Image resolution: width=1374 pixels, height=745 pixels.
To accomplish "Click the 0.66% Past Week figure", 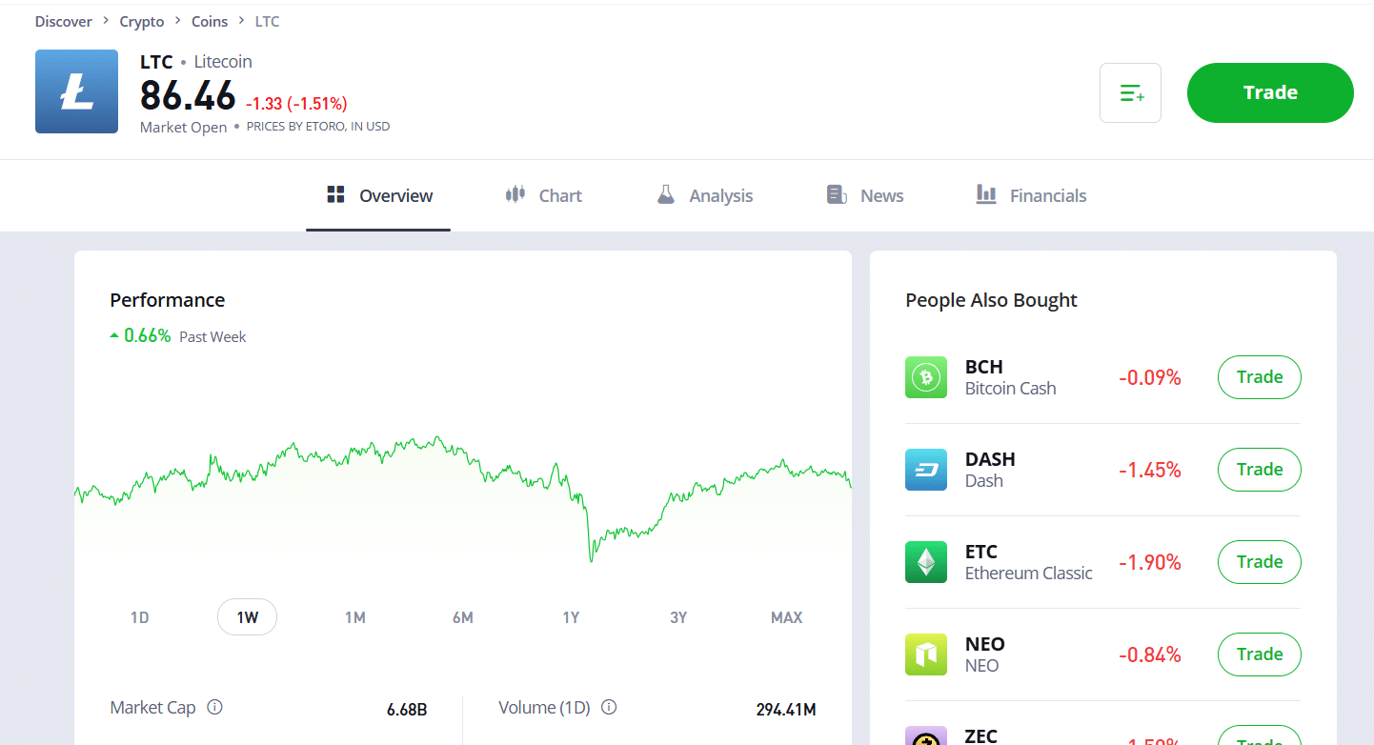I will (148, 335).
